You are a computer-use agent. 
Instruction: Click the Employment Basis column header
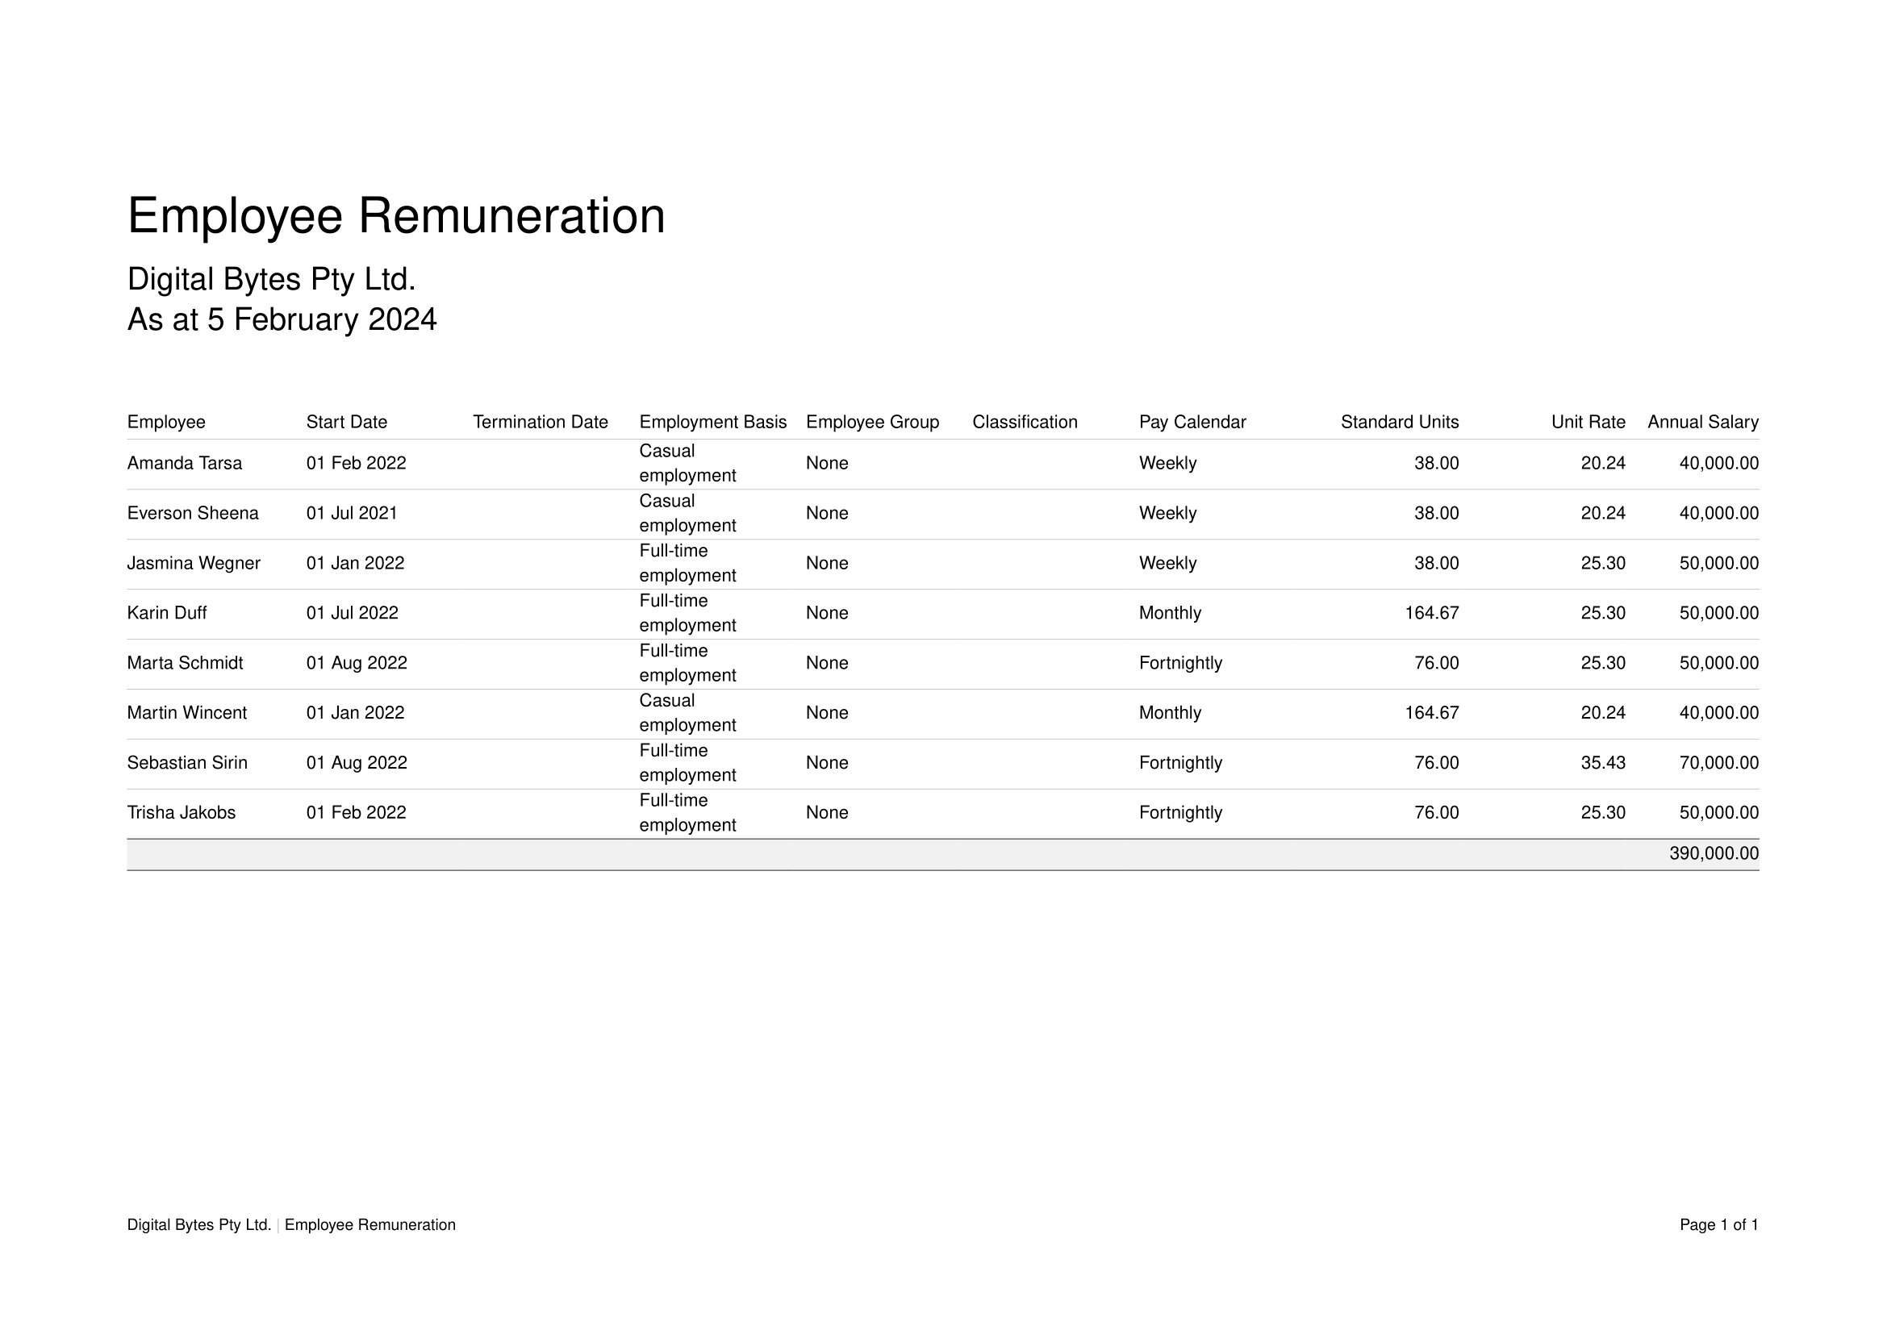click(x=712, y=422)
